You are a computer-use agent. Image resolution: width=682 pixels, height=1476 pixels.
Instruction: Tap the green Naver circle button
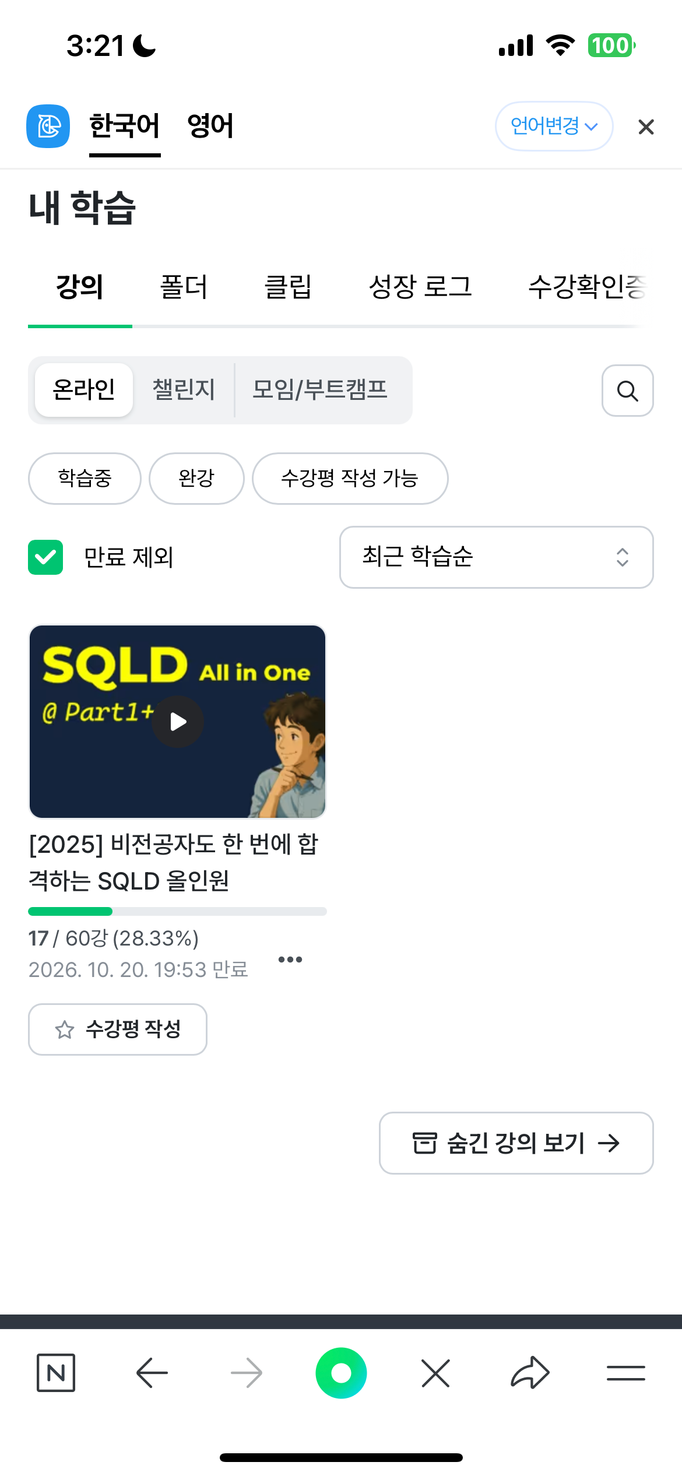341,1373
